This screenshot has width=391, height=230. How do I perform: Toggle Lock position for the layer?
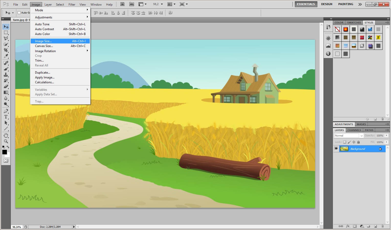pyautogui.click(x=354, y=142)
